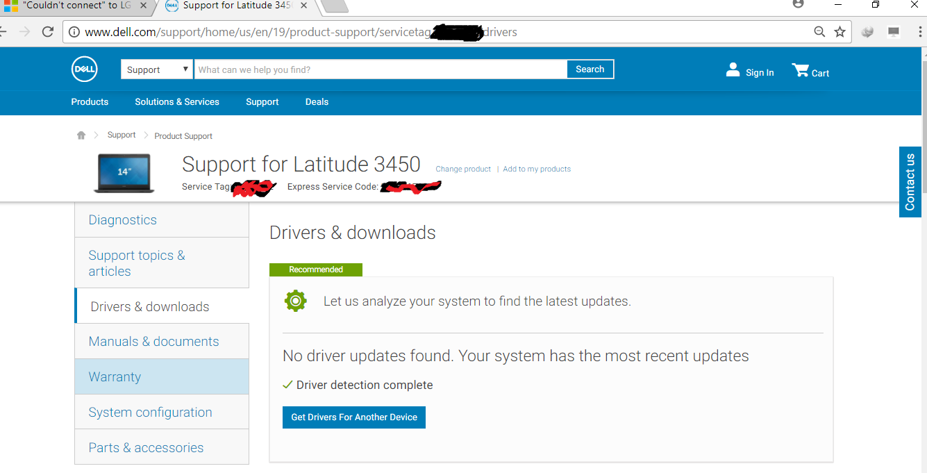
Task: Click the "Support for Latitude 3450" heading
Action: pyautogui.click(x=301, y=164)
